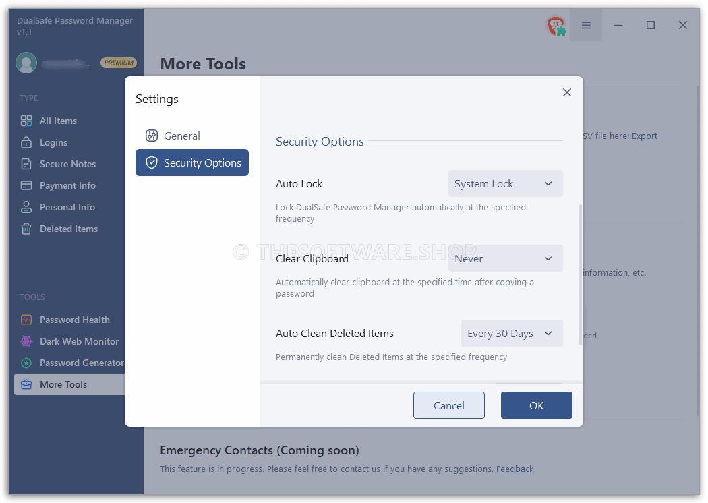Switch to the General settings tab

pyautogui.click(x=192, y=136)
